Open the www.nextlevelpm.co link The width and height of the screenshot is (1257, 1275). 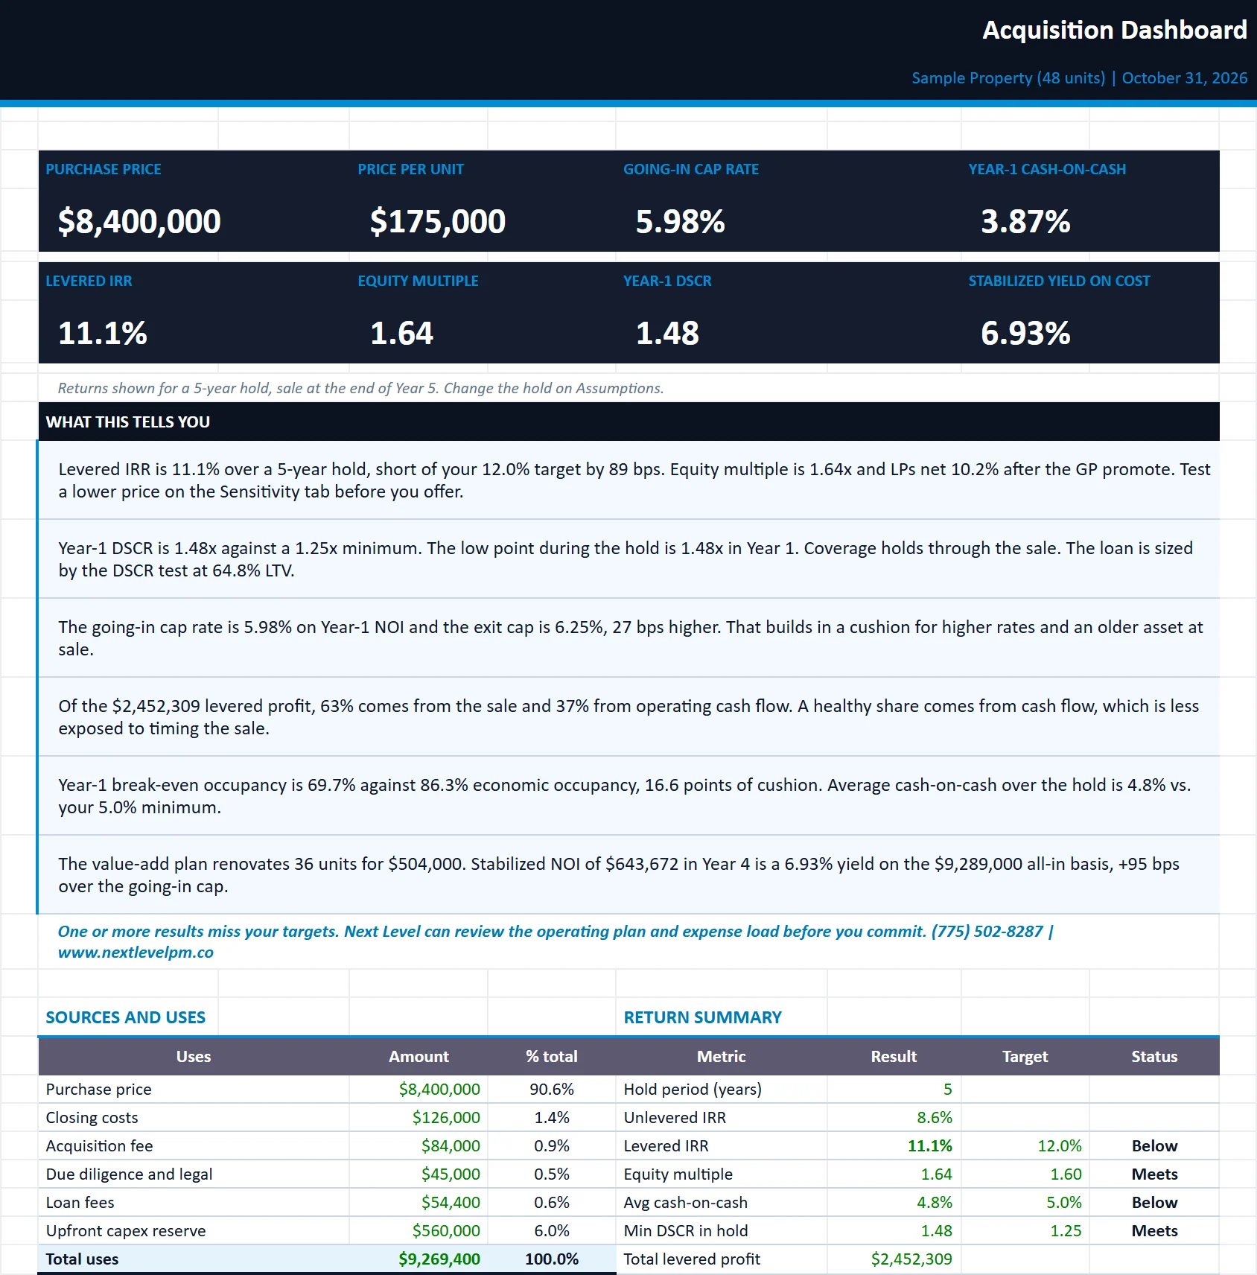[x=136, y=953]
